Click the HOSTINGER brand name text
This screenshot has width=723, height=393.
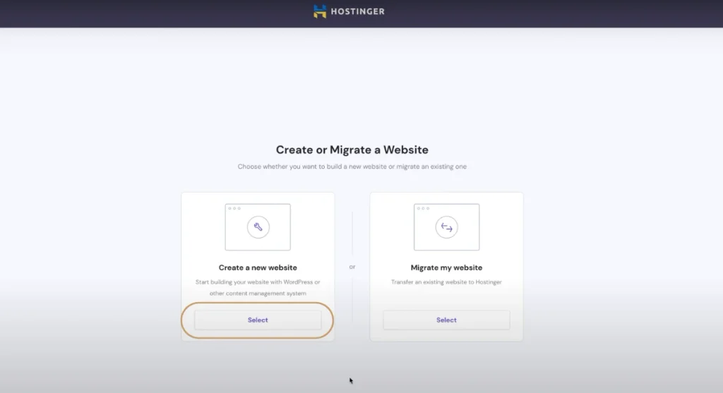(x=358, y=11)
